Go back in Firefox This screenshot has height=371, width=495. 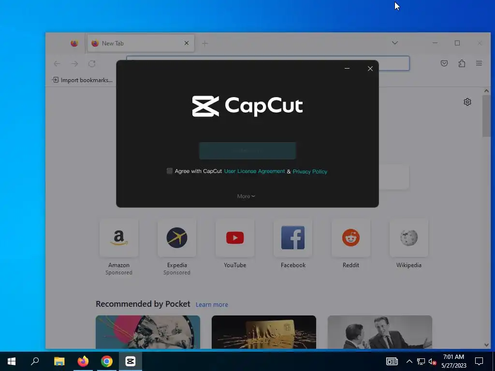tap(57, 64)
